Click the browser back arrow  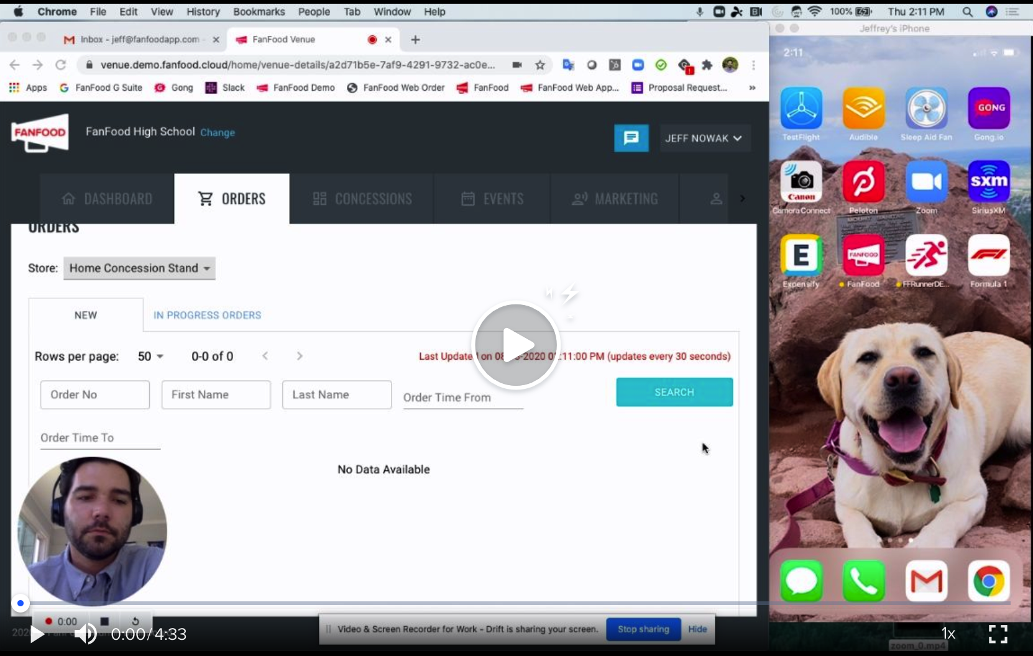(15, 65)
